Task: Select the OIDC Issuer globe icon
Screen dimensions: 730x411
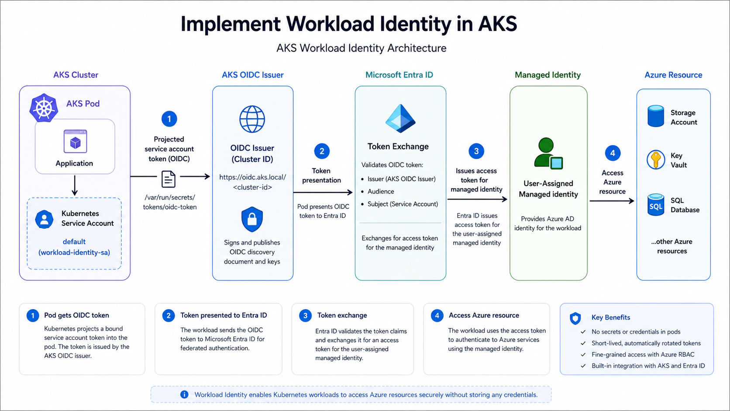Action: coord(252,119)
